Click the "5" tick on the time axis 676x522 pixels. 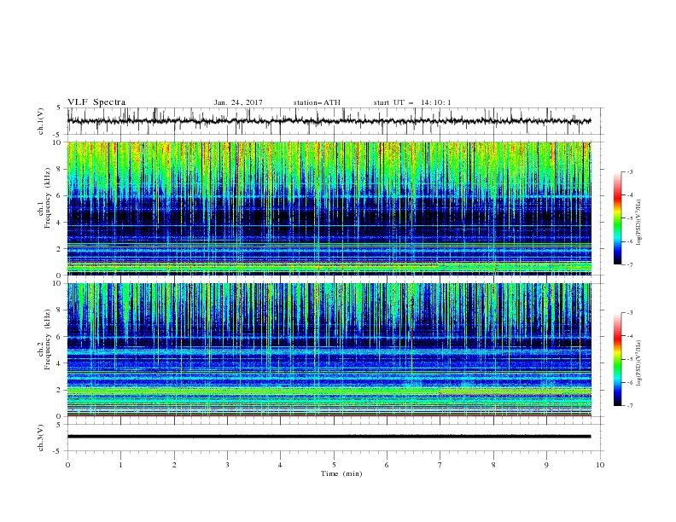[x=334, y=465]
